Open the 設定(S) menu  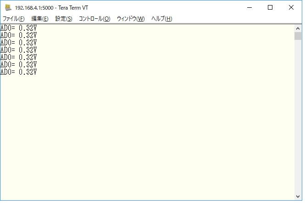(64, 19)
